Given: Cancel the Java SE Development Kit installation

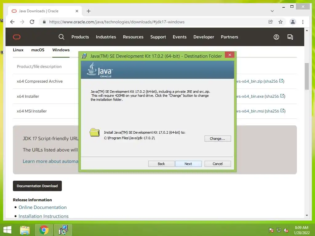Looking at the screenshot, I should [x=217, y=164].
